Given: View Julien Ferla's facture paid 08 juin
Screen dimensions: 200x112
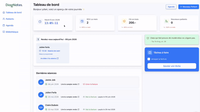Looking at the screenshot, I should 91,97.
